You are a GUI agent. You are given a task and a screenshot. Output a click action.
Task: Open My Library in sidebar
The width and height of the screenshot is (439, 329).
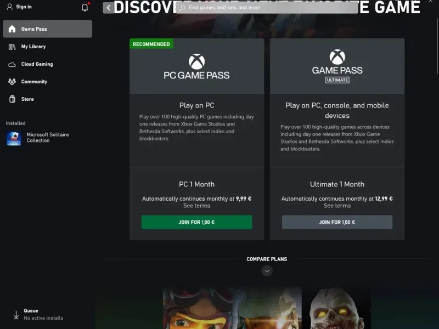coord(48,47)
